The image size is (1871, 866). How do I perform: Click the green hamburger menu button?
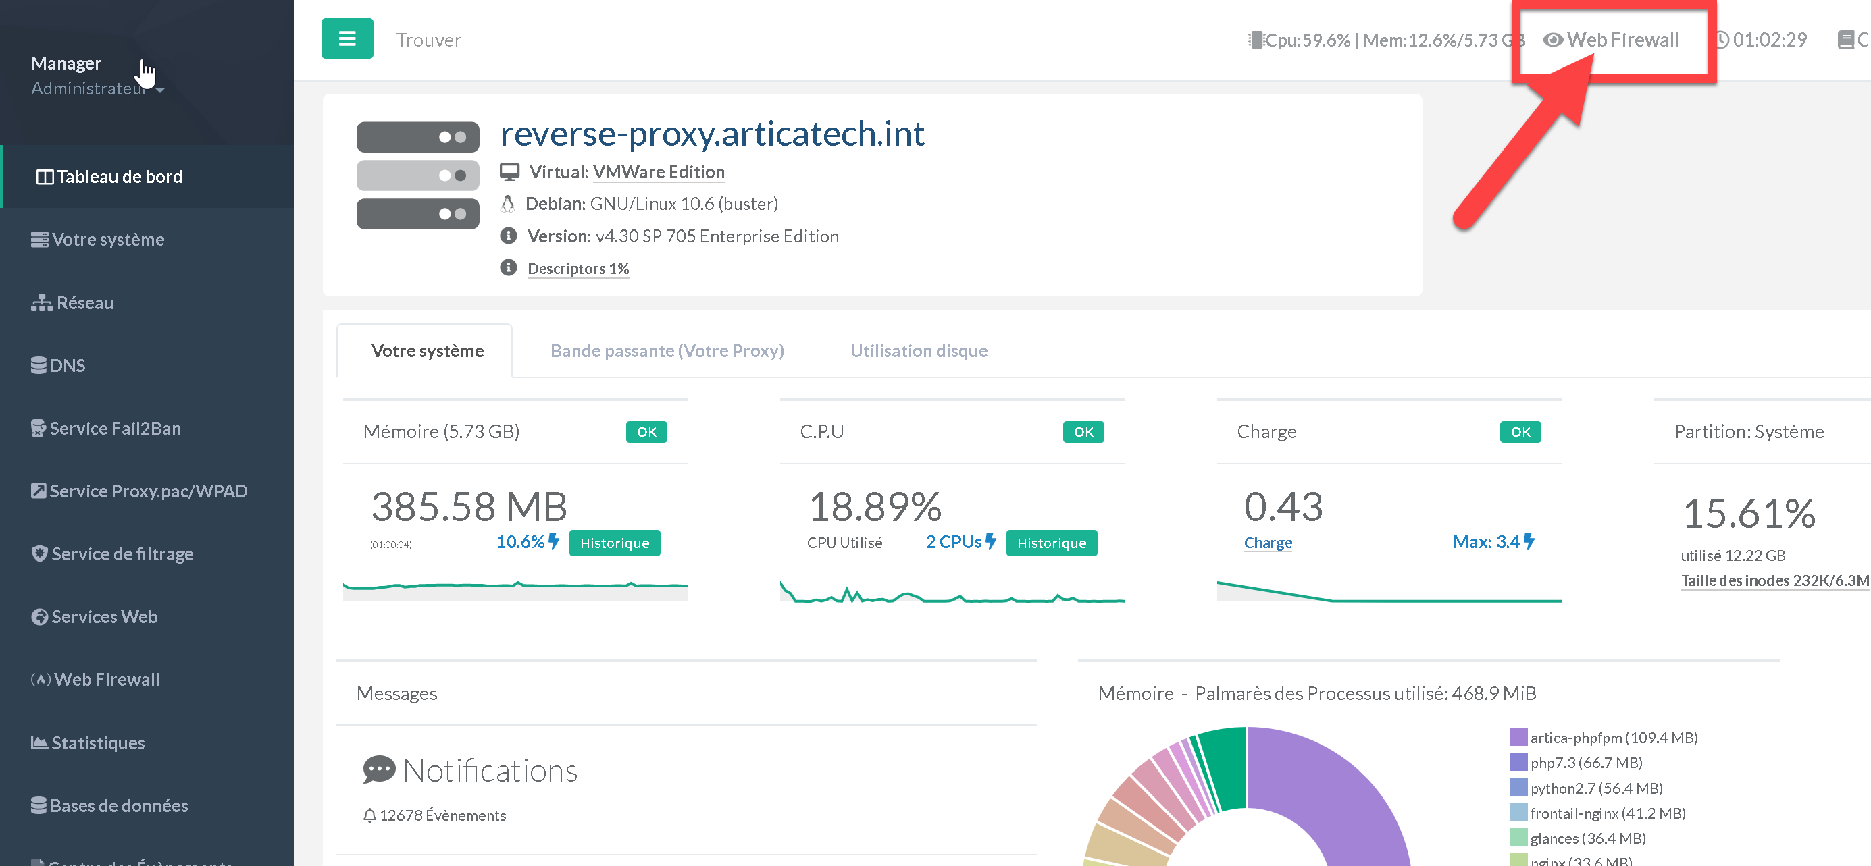pos(347,38)
